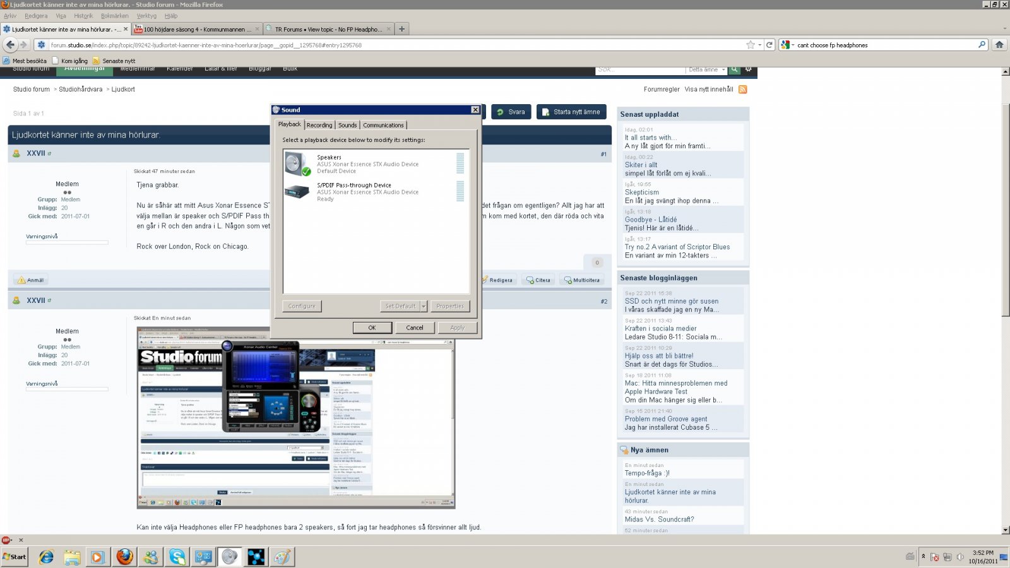The width and height of the screenshot is (1010, 568).
Task: Switch to Firefox in the taskbar
Action: tap(124, 557)
